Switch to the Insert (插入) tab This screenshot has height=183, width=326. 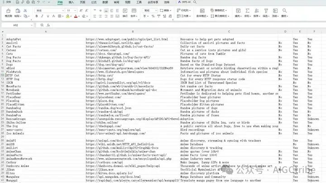[71, 2]
